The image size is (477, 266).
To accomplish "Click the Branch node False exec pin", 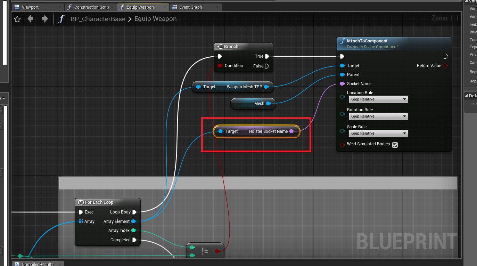I will click(x=267, y=66).
